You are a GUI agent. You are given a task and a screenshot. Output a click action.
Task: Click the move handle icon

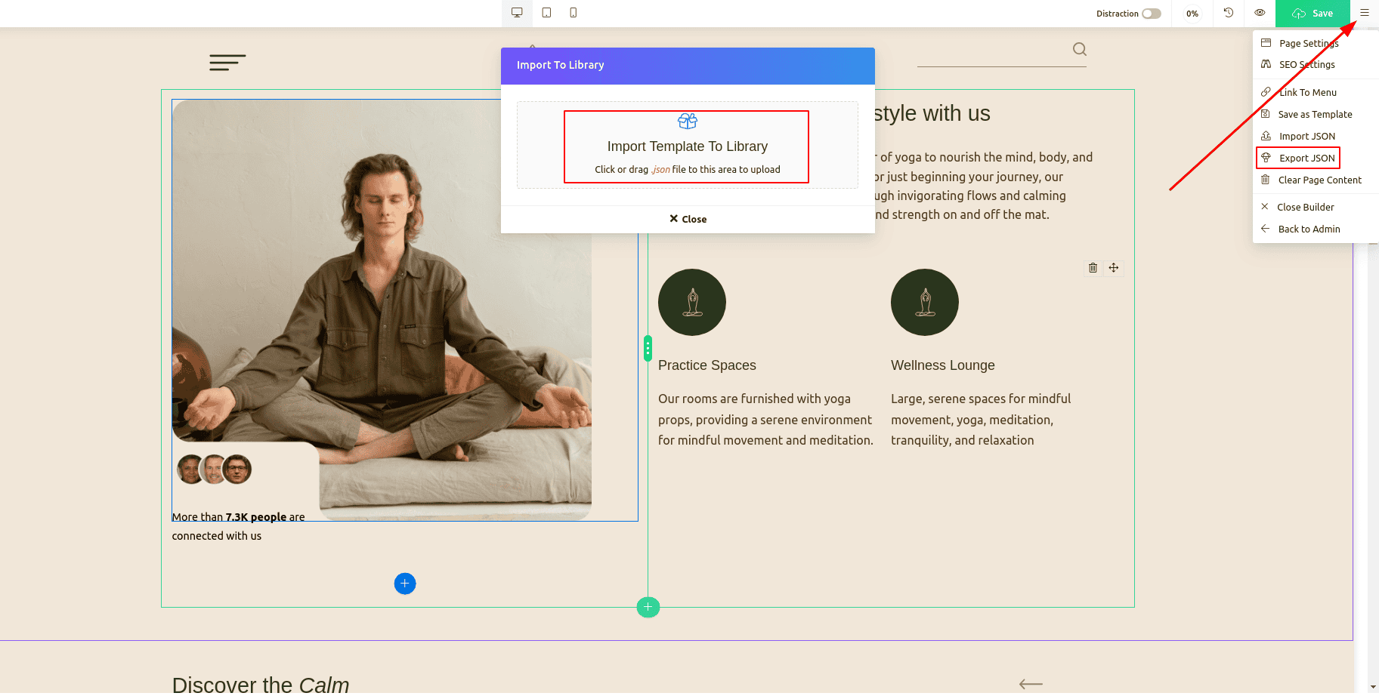(1113, 268)
